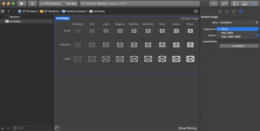The width and height of the screenshot is (260, 131).
Task: Toggle the asset outline view icon
Action: pyautogui.click(x=57, y=128)
